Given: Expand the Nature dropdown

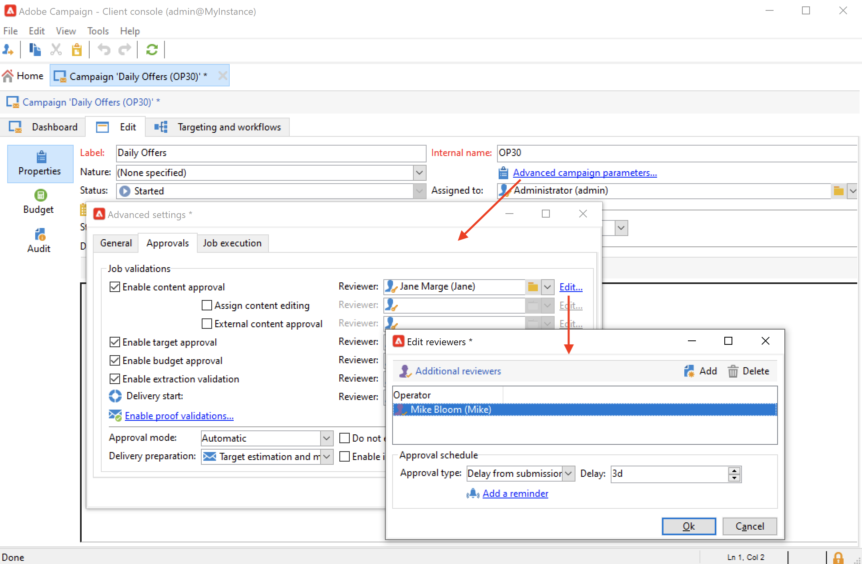Looking at the screenshot, I should (x=419, y=173).
